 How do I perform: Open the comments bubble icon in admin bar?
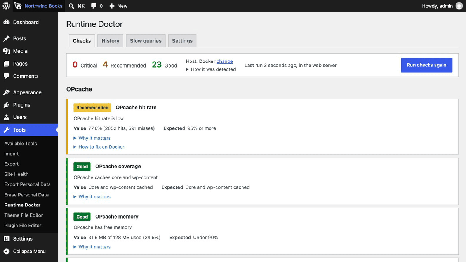(x=94, y=6)
